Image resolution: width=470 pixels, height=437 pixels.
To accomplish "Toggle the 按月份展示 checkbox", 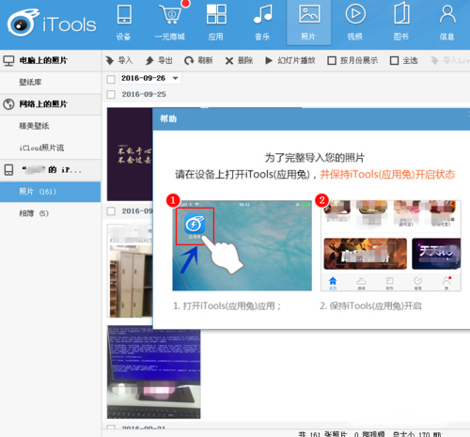I will click(x=332, y=60).
